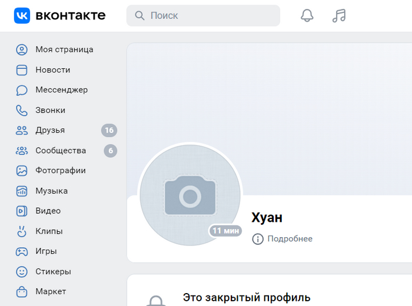412x306 pixels.
Task: Open Стикеры in the sidebar
Action: (x=54, y=272)
